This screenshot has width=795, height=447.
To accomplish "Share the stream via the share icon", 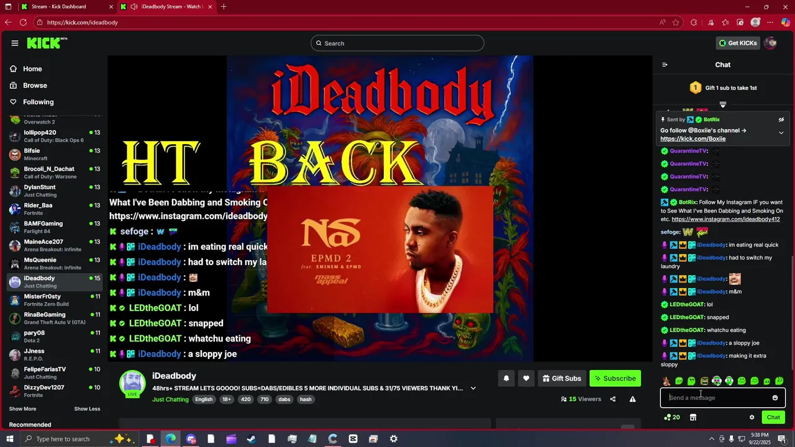I will pyautogui.click(x=613, y=399).
